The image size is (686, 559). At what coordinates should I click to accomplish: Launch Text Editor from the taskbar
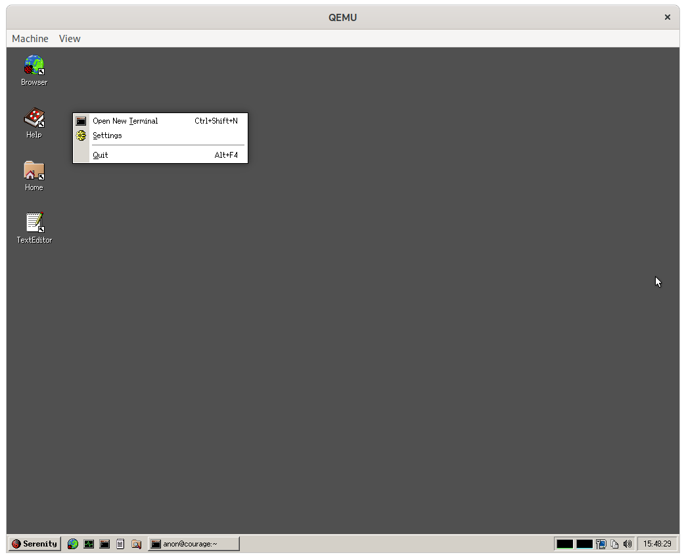coord(120,544)
